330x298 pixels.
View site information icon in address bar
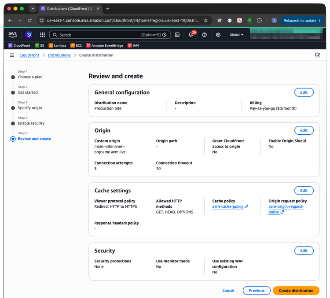click(42, 20)
